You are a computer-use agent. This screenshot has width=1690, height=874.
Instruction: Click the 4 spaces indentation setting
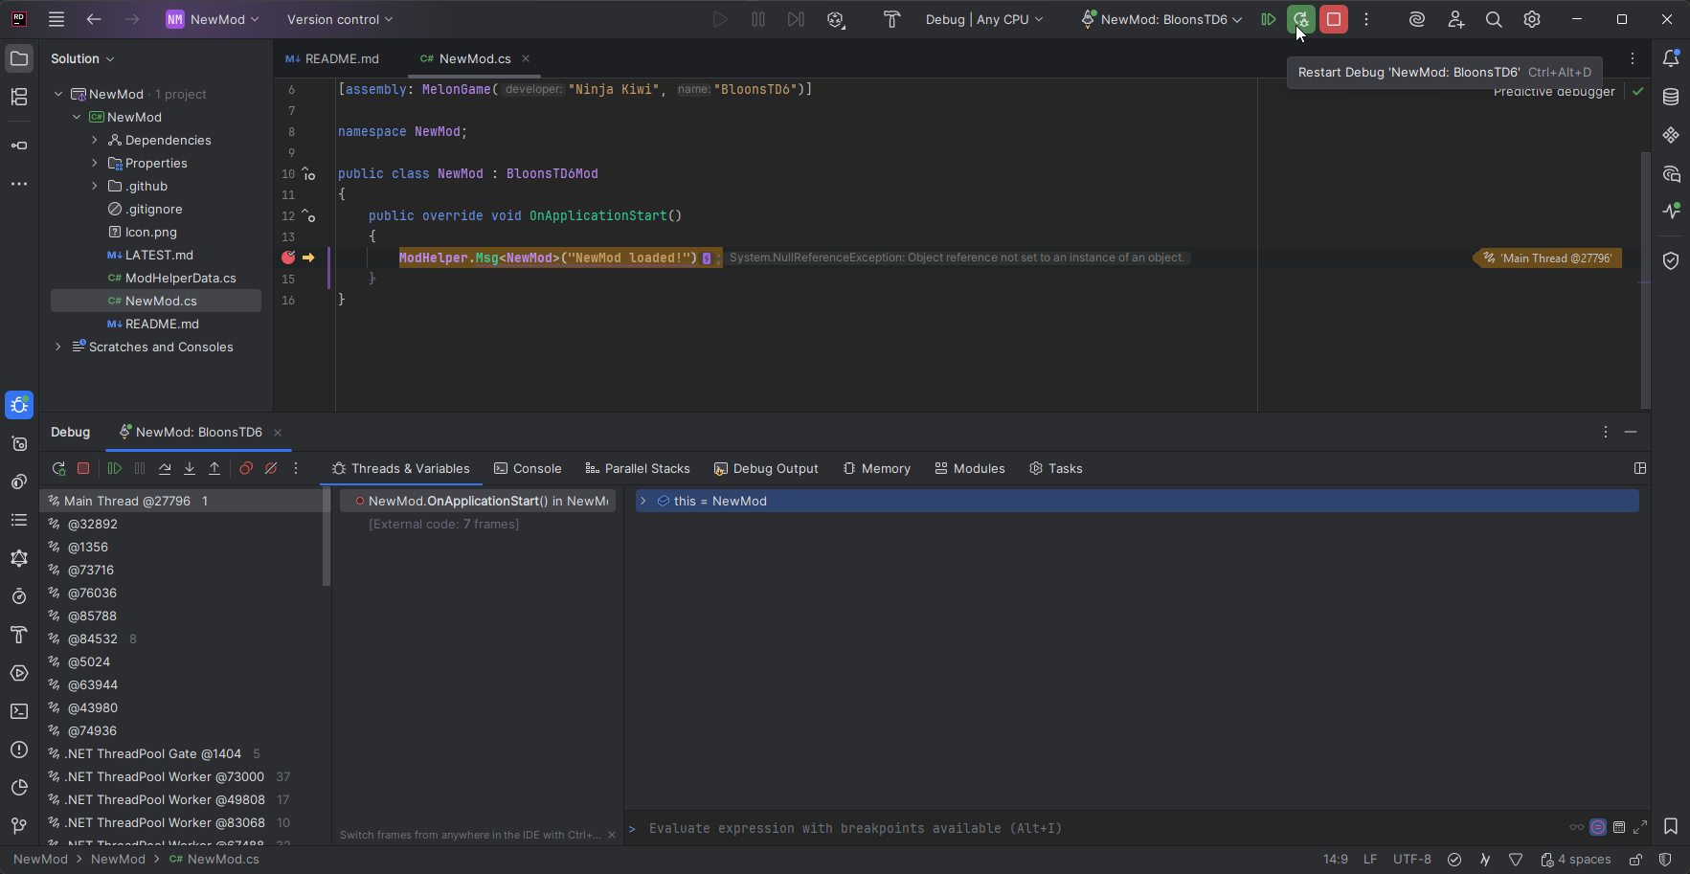coord(1584,859)
